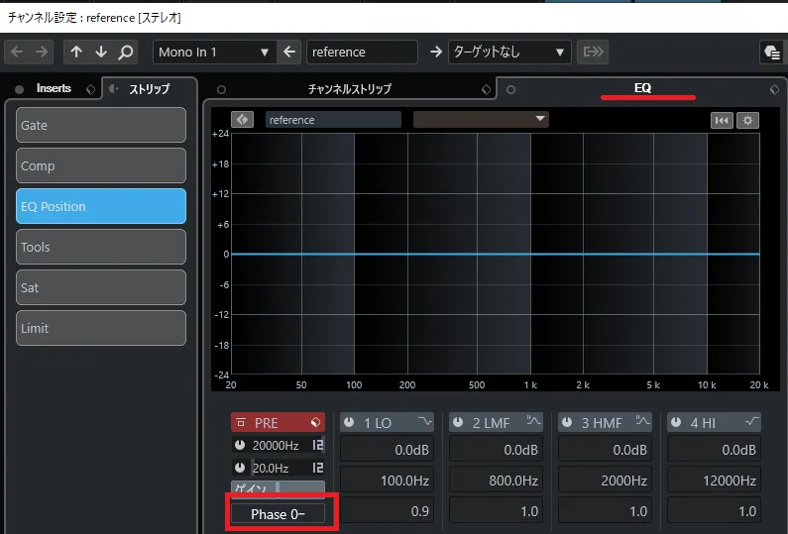Click the channel functions icon at top right

tap(772, 53)
